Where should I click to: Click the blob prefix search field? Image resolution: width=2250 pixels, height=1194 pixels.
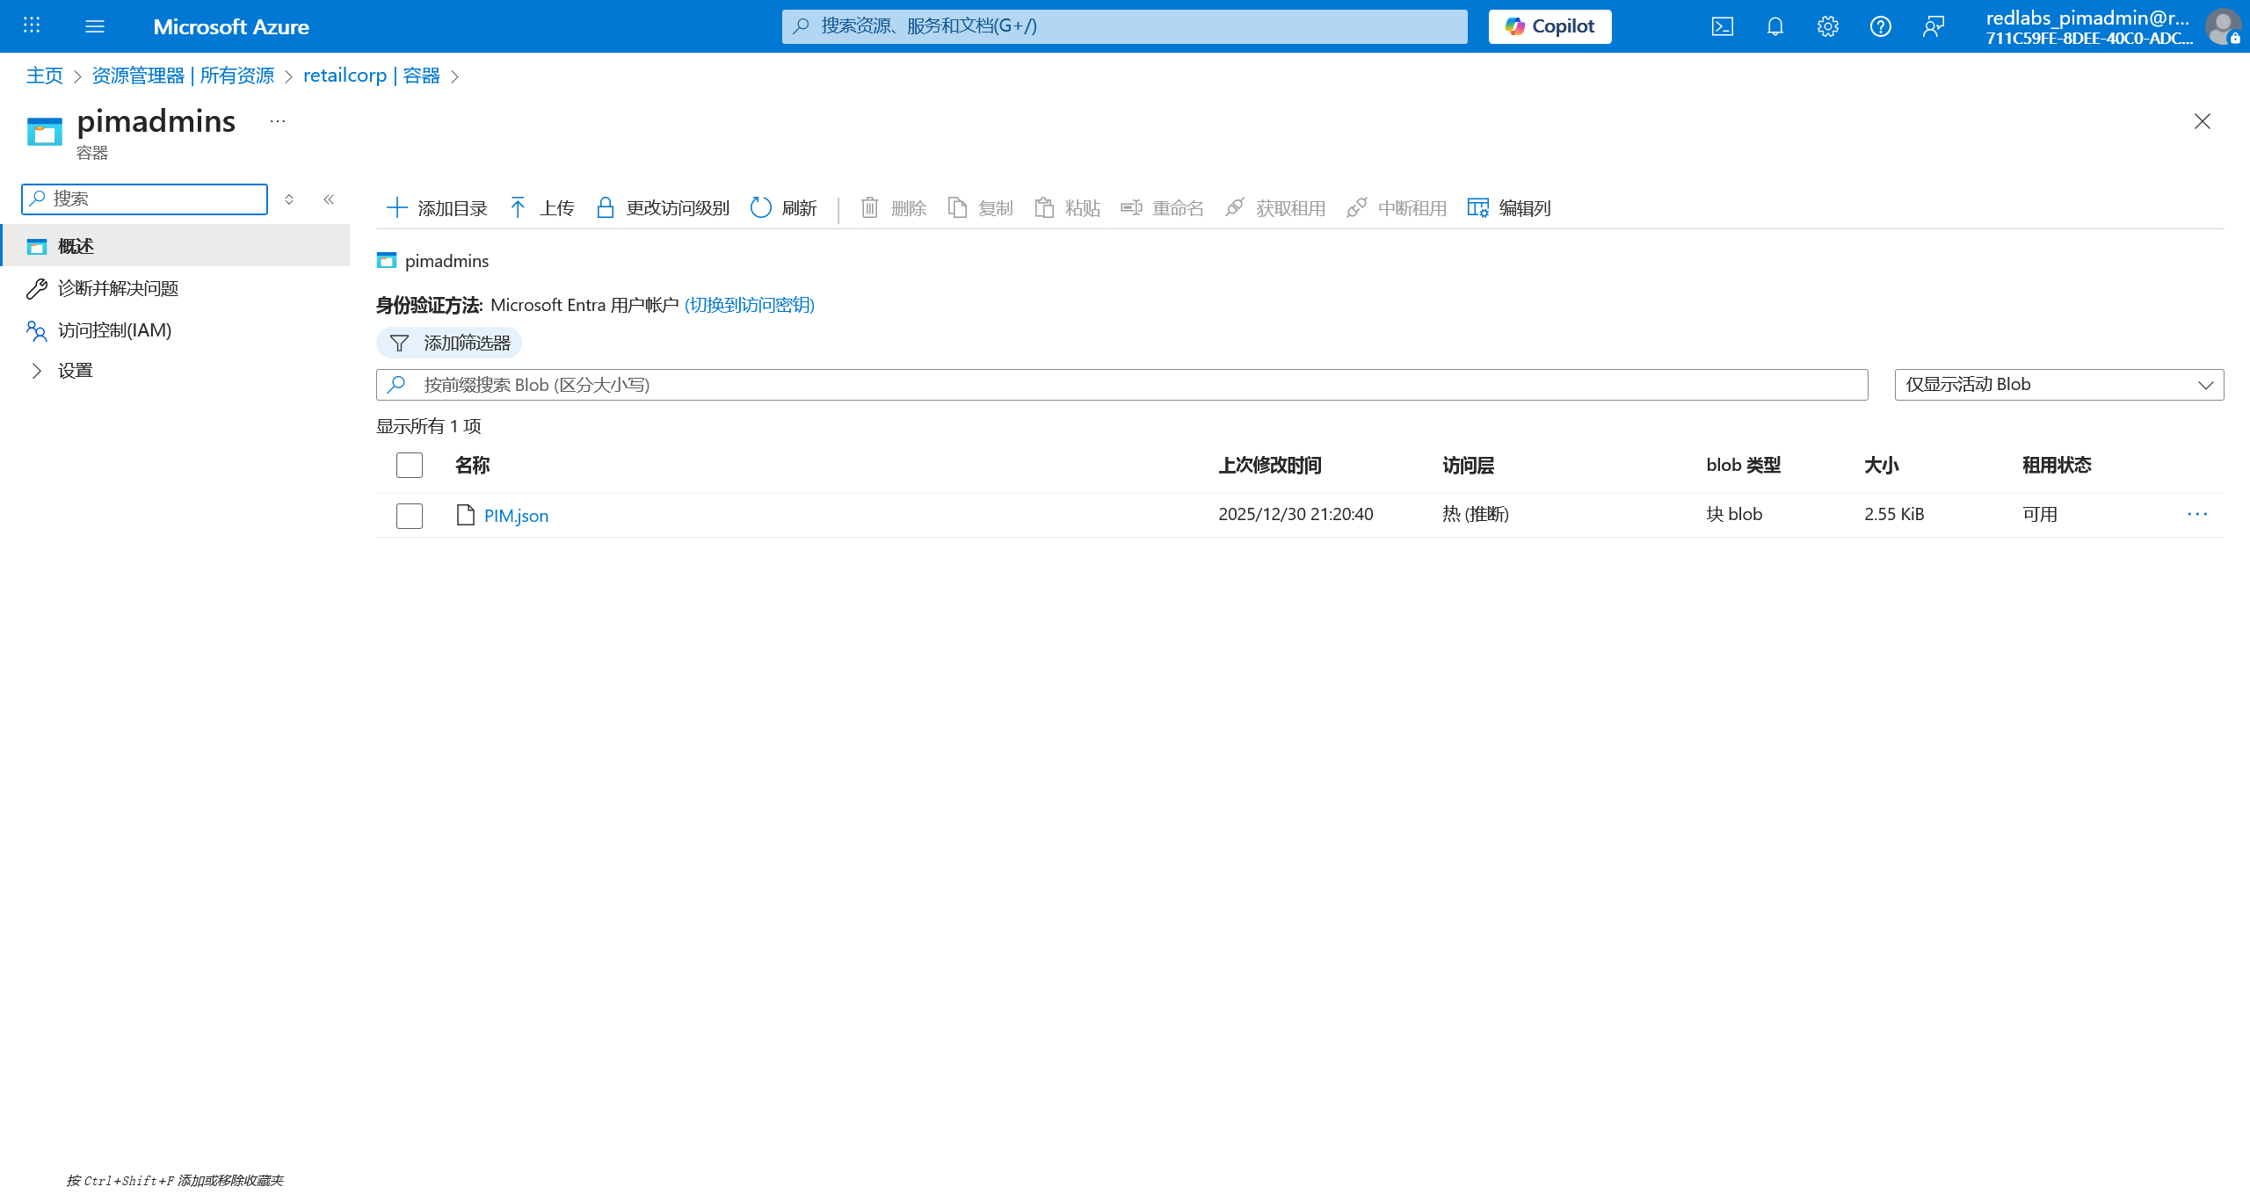coord(1134,385)
